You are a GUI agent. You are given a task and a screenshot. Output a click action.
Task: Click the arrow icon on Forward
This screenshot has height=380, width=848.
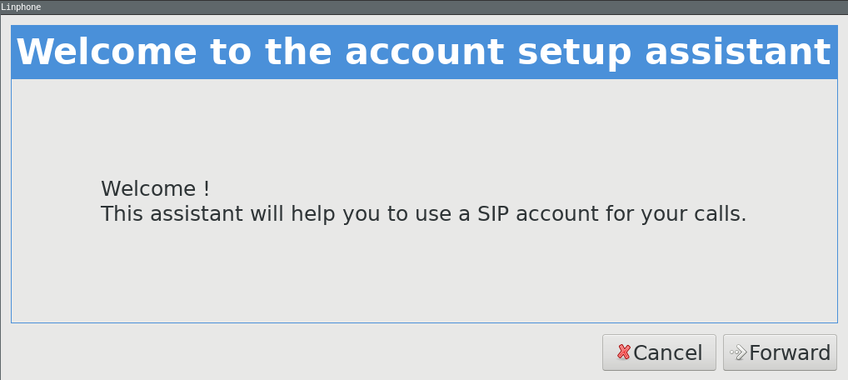(x=737, y=352)
